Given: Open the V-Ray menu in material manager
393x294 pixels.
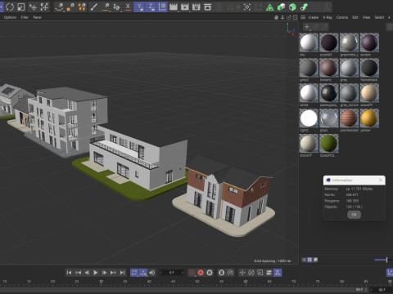Looking at the screenshot, I should 327,17.
